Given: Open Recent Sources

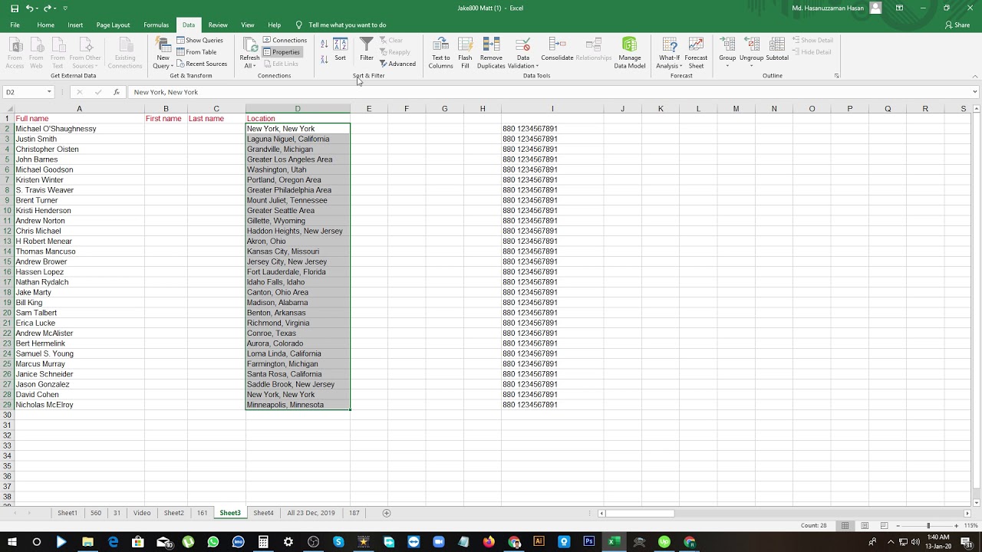Looking at the screenshot, I should (x=202, y=64).
